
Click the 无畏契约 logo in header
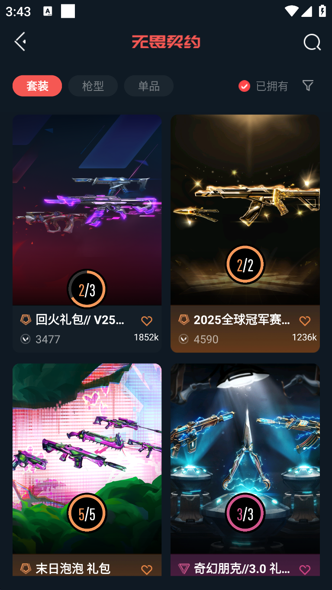pyautogui.click(x=166, y=42)
